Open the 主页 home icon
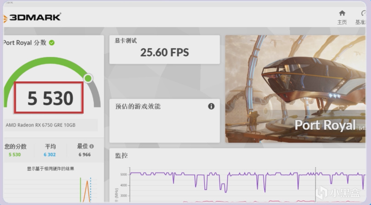Viewport: 371px width, 205px height. tap(342, 13)
